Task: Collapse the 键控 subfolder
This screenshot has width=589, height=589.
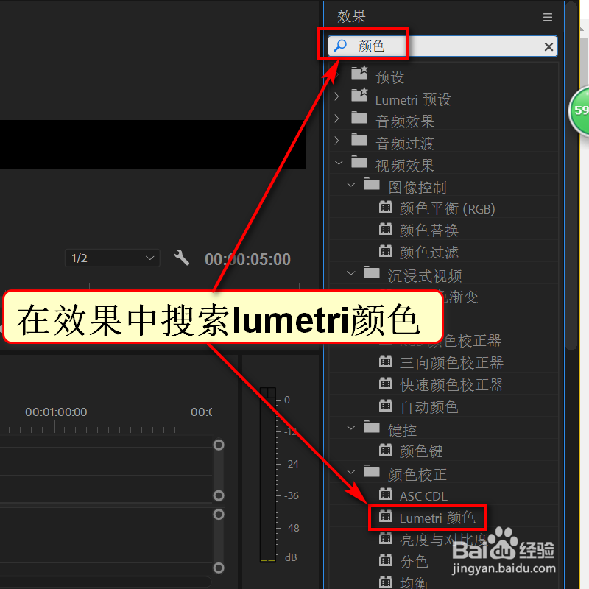Action: pos(350,428)
